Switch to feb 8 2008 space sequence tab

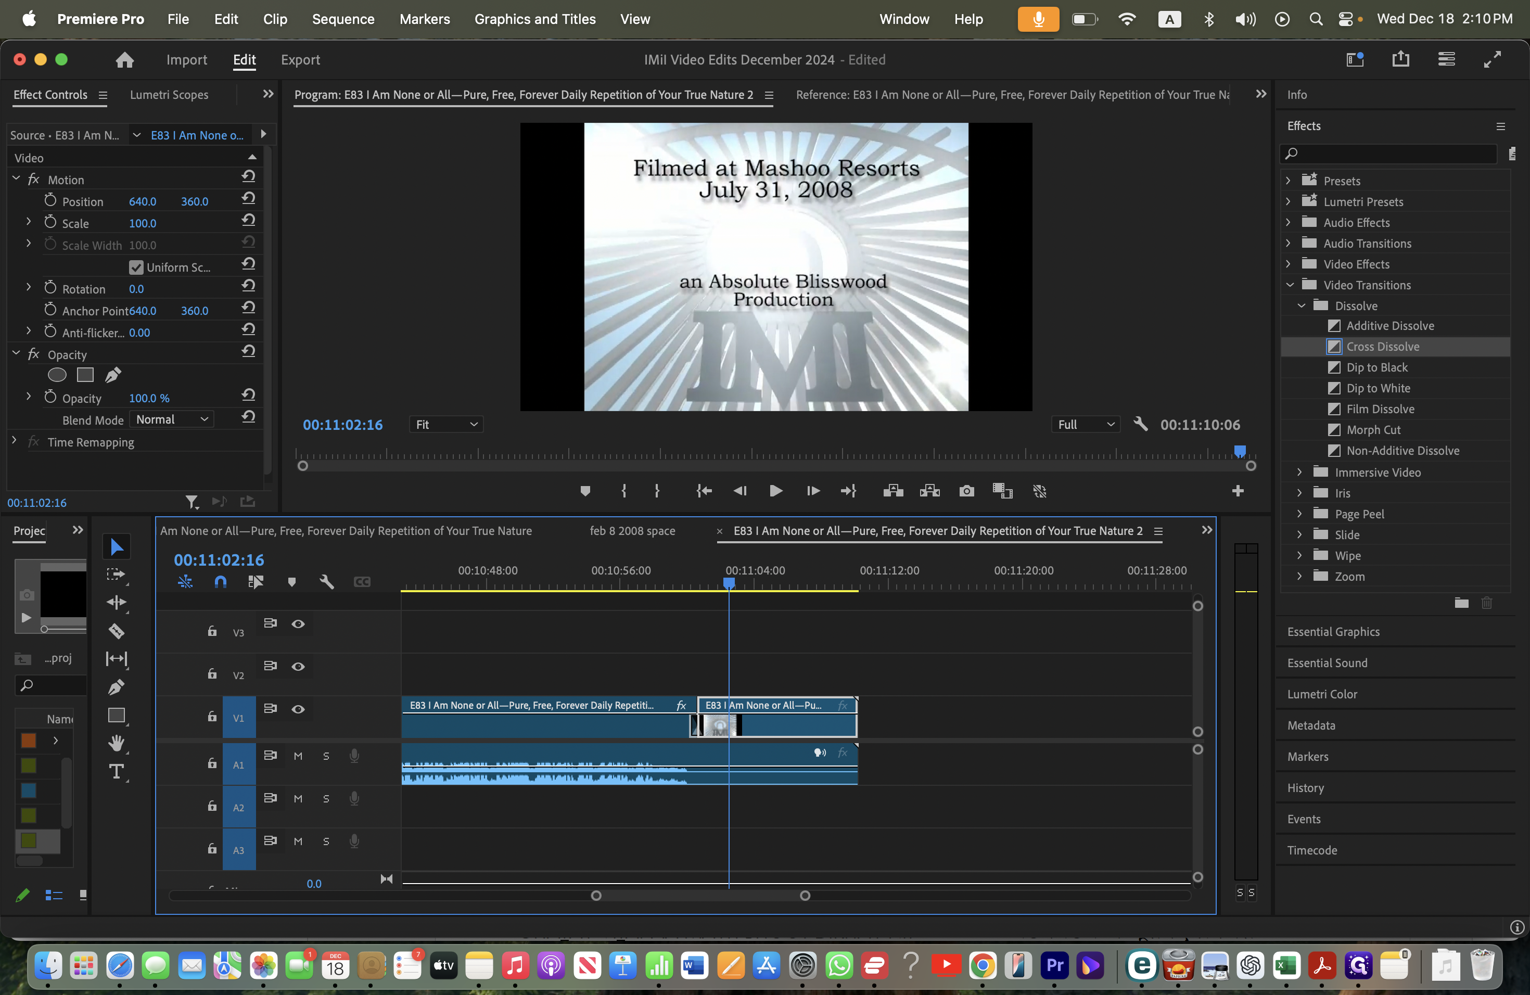tap(633, 531)
